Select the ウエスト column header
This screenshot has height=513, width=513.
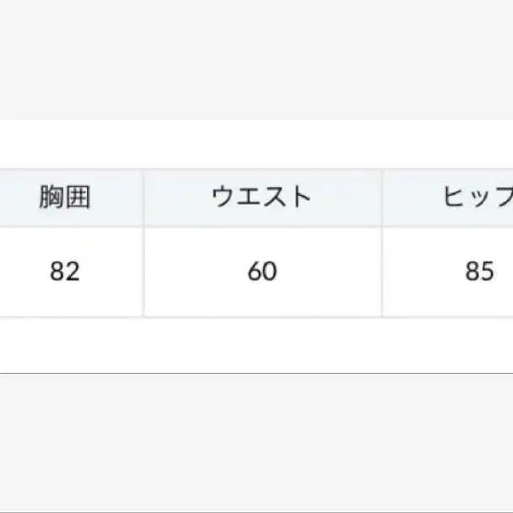[262, 197]
